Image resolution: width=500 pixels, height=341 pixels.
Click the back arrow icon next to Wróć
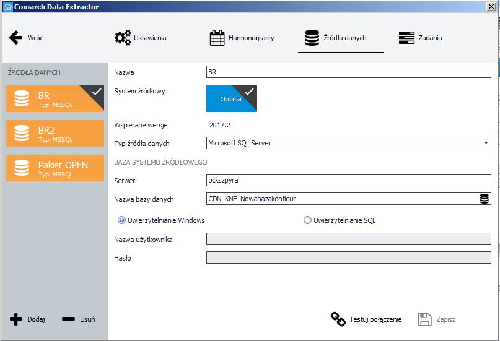coord(15,38)
